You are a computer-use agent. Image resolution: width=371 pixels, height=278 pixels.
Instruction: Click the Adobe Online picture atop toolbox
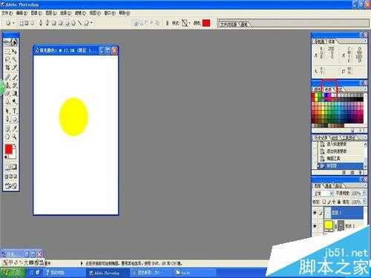point(11,42)
